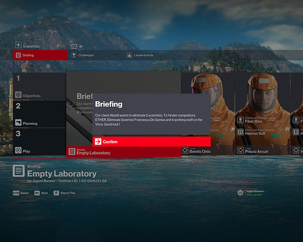Viewport: 303px width, 242px height.
Task: Click the Leaderboards icon
Action: point(129,55)
